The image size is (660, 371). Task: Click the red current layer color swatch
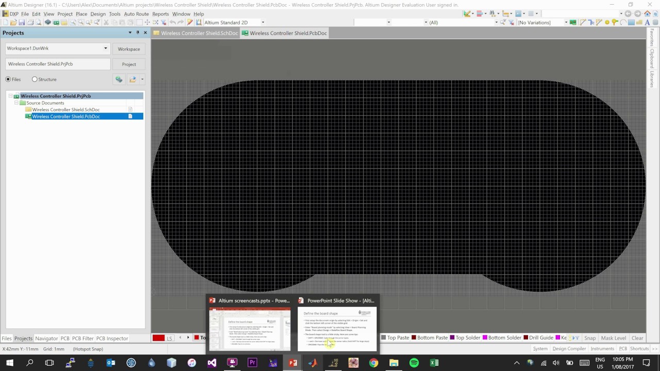(x=158, y=338)
